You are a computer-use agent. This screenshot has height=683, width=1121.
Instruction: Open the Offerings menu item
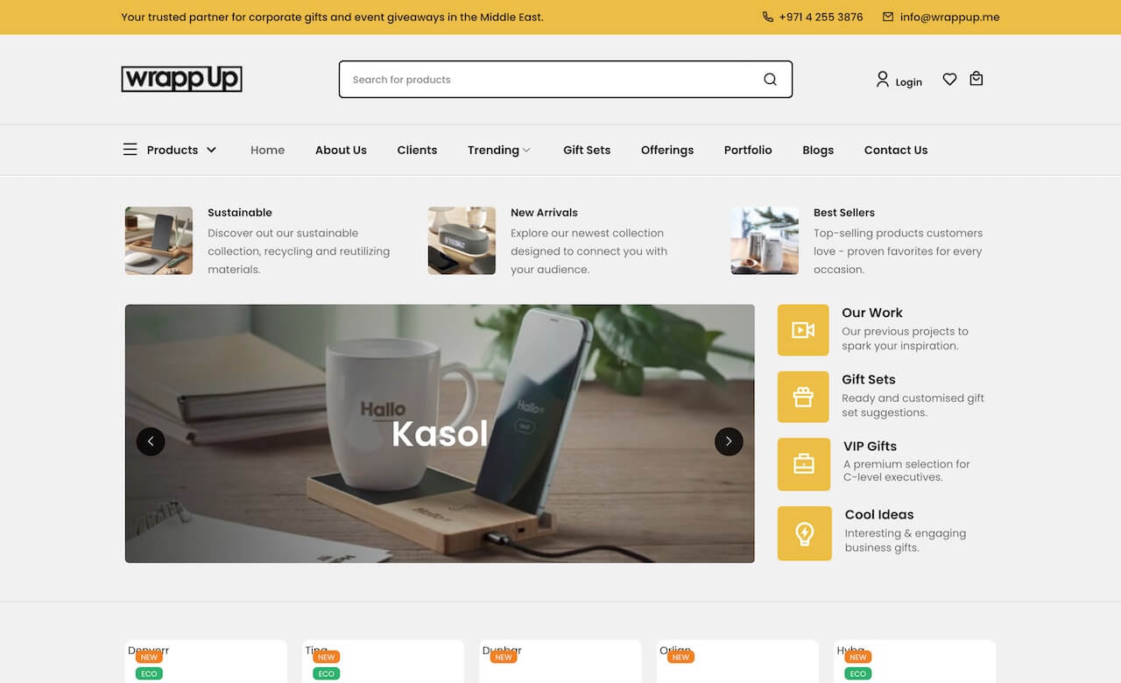pyautogui.click(x=667, y=150)
